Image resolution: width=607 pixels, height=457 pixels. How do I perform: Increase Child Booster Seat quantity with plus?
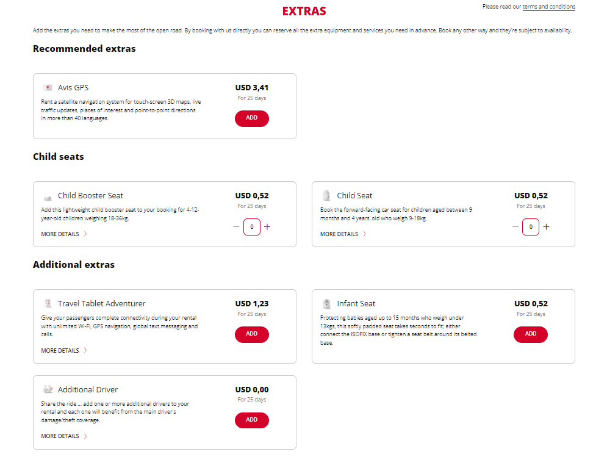pos(267,227)
